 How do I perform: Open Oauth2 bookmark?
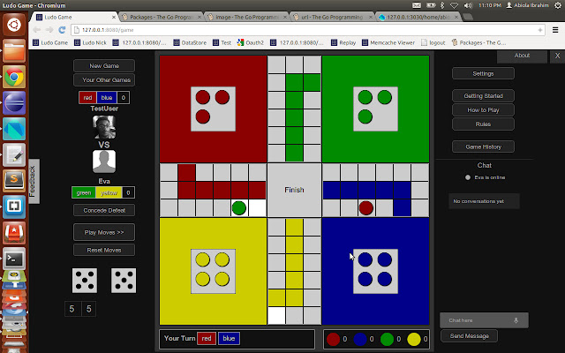click(251, 42)
